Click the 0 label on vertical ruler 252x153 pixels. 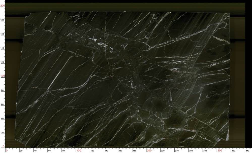coord(4,146)
